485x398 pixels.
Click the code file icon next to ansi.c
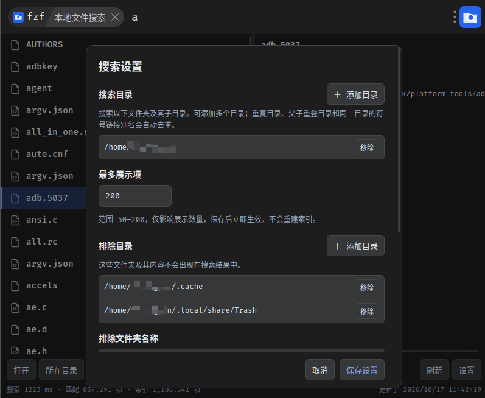click(15, 220)
